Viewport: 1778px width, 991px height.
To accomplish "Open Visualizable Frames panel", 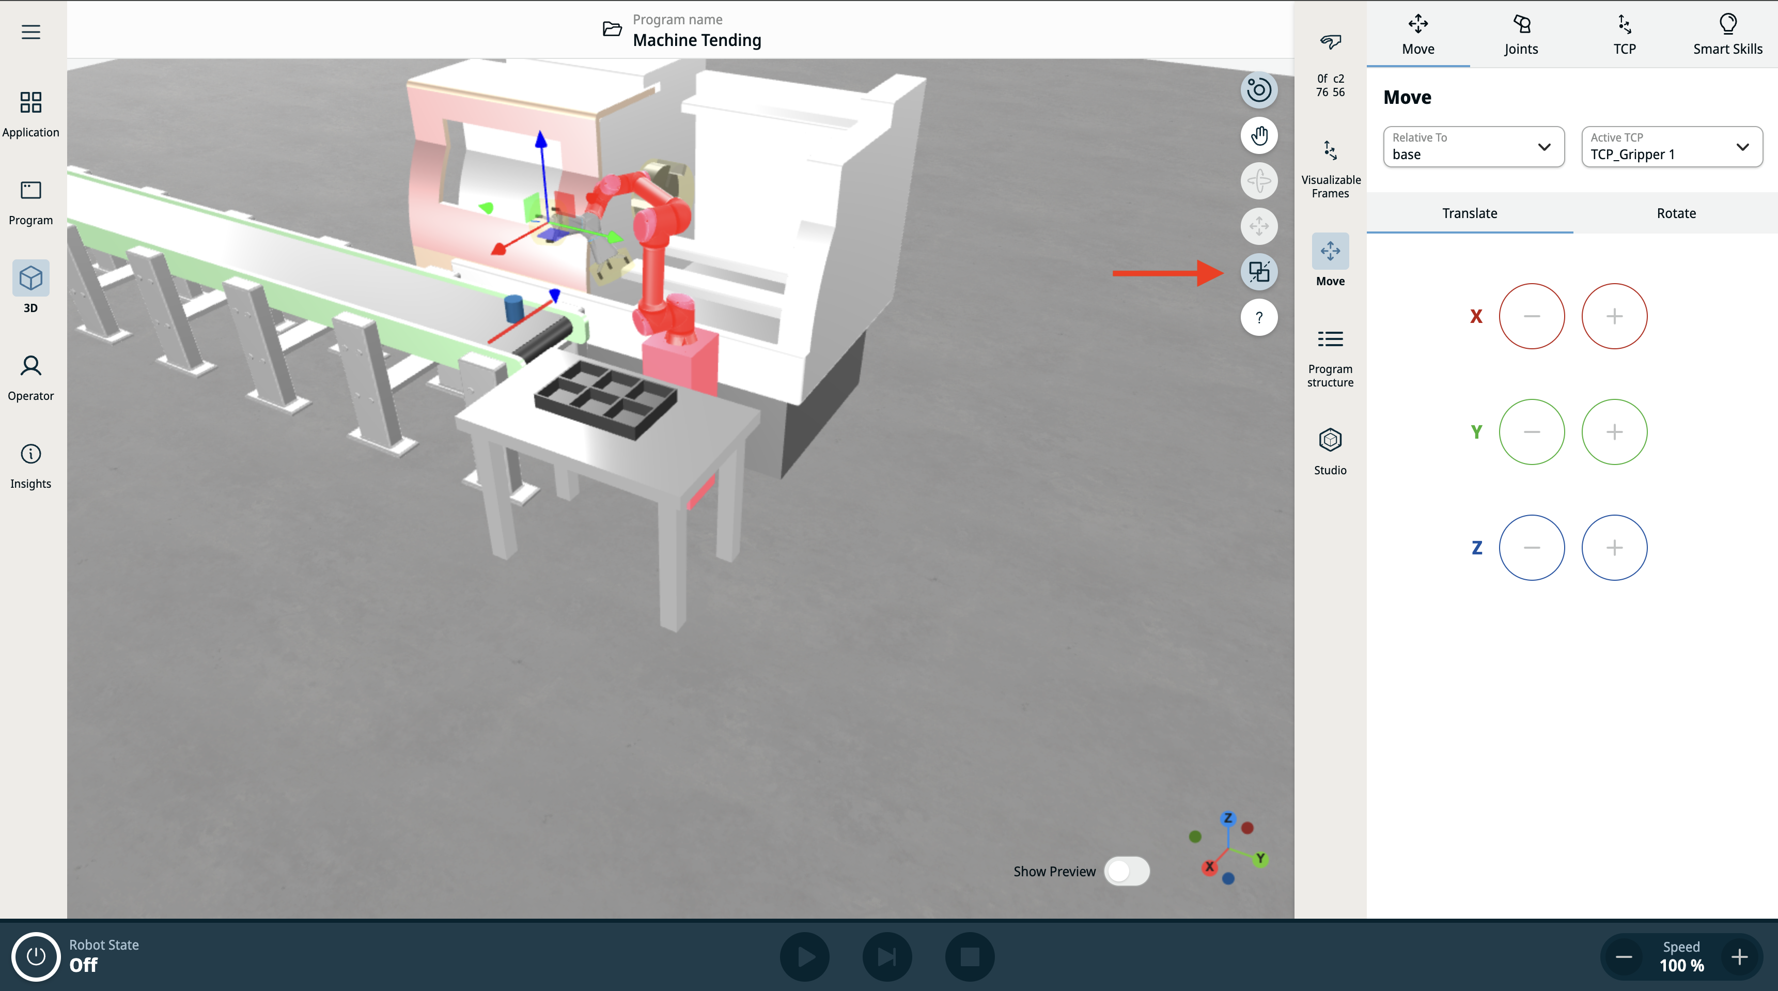I will coord(1330,168).
